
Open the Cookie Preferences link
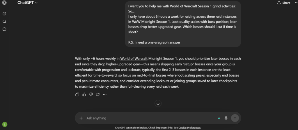[x=189, y=128]
